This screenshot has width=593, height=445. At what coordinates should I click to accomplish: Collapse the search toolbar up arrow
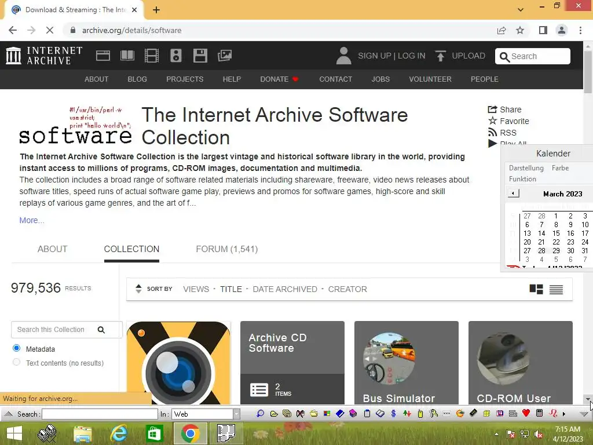coord(8,414)
